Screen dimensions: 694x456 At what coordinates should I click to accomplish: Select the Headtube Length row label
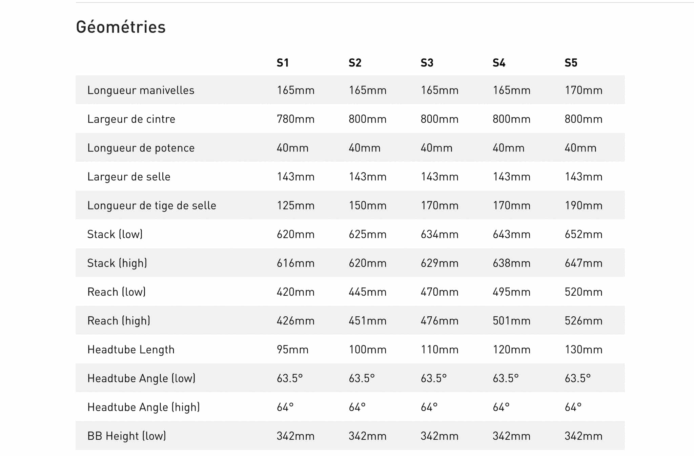pyautogui.click(x=131, y=350)
